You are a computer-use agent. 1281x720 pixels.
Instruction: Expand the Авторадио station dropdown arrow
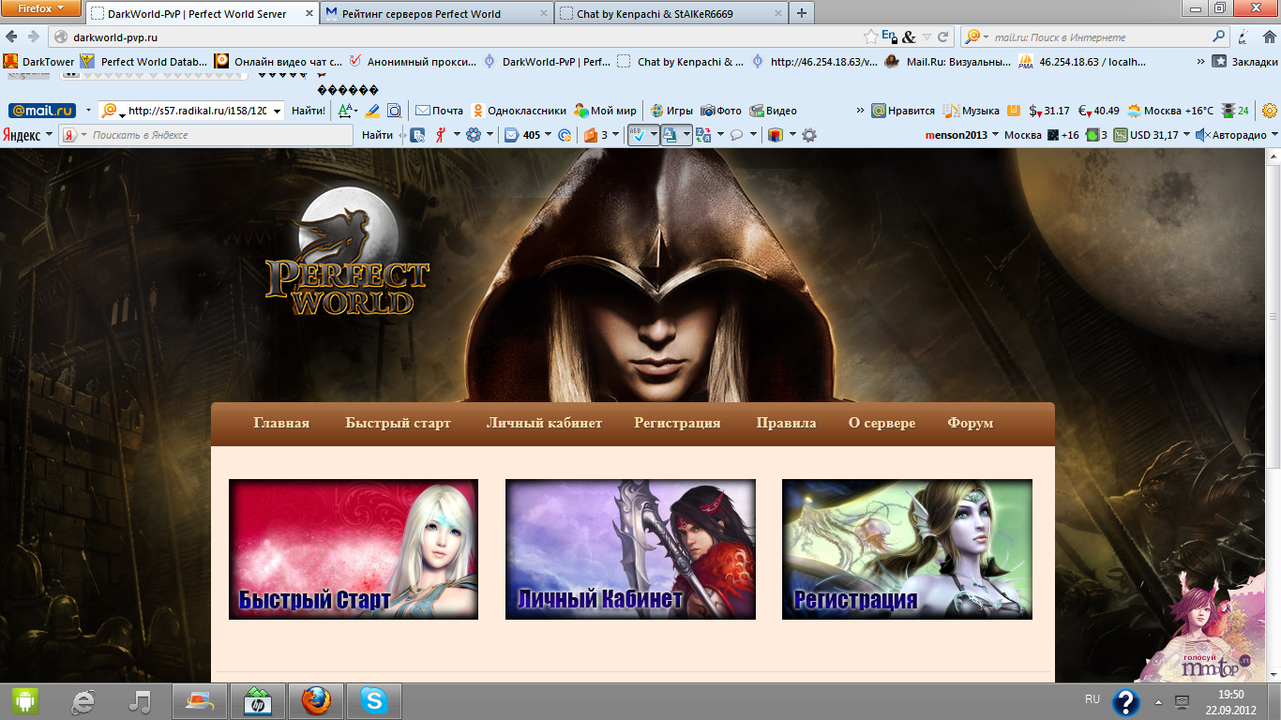(x=1274, y=135)
